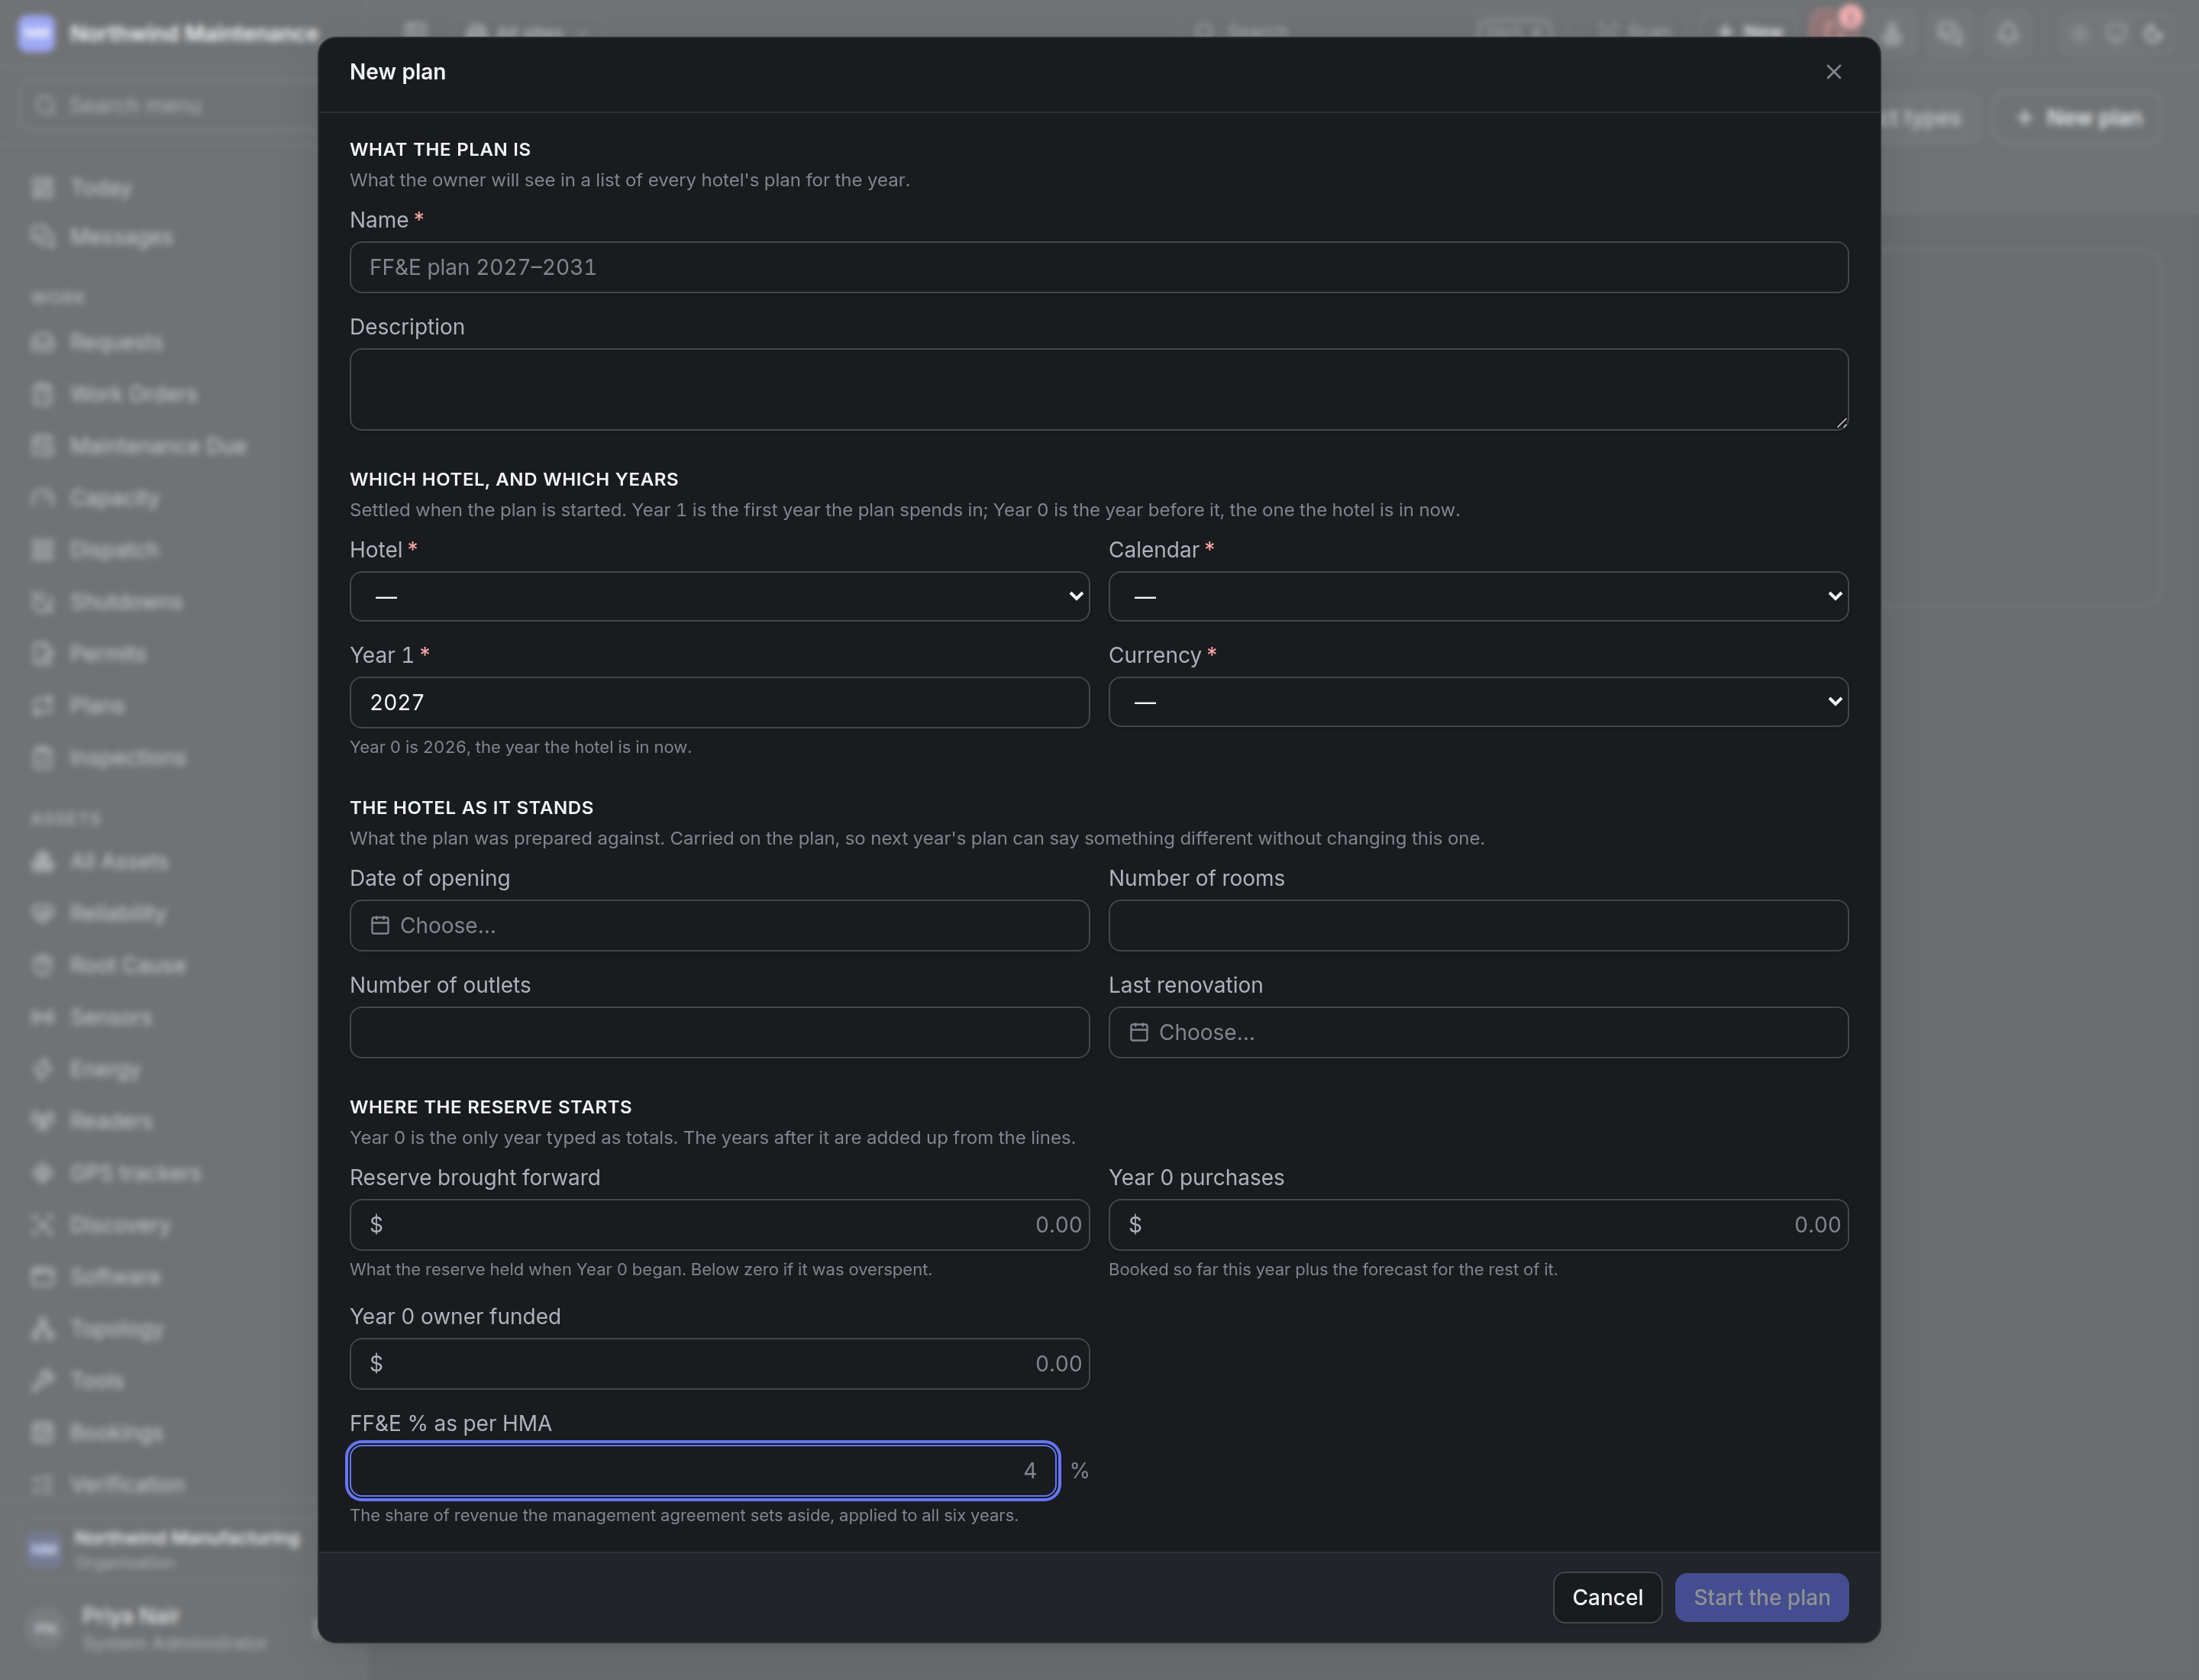Click the Today sidebar icon
The width and height of the screenshot is (2199, 1680).
[x=42, y=188]
